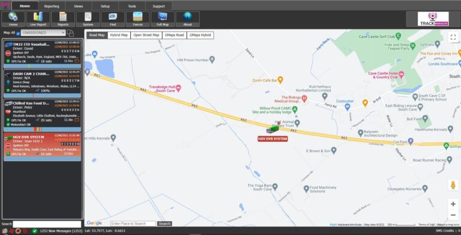Click the 1253 New Messages status text
461x235 pixels.
pyautogui.click(x=61, y=231)
